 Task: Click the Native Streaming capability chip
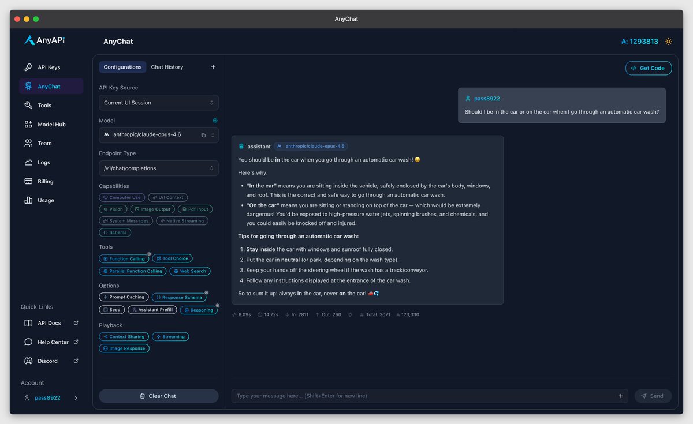coord(182,221)
